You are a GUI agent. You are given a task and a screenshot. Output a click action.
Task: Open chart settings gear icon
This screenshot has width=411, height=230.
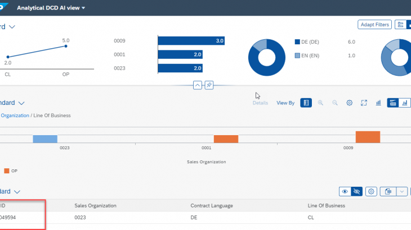click(350, 103)
